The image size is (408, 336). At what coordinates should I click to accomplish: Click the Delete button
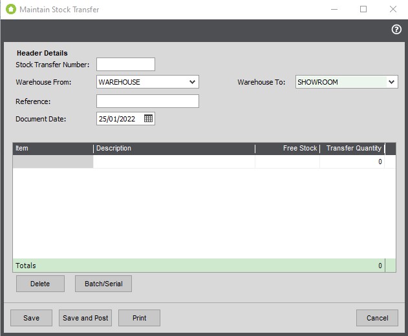click(40, 284)
